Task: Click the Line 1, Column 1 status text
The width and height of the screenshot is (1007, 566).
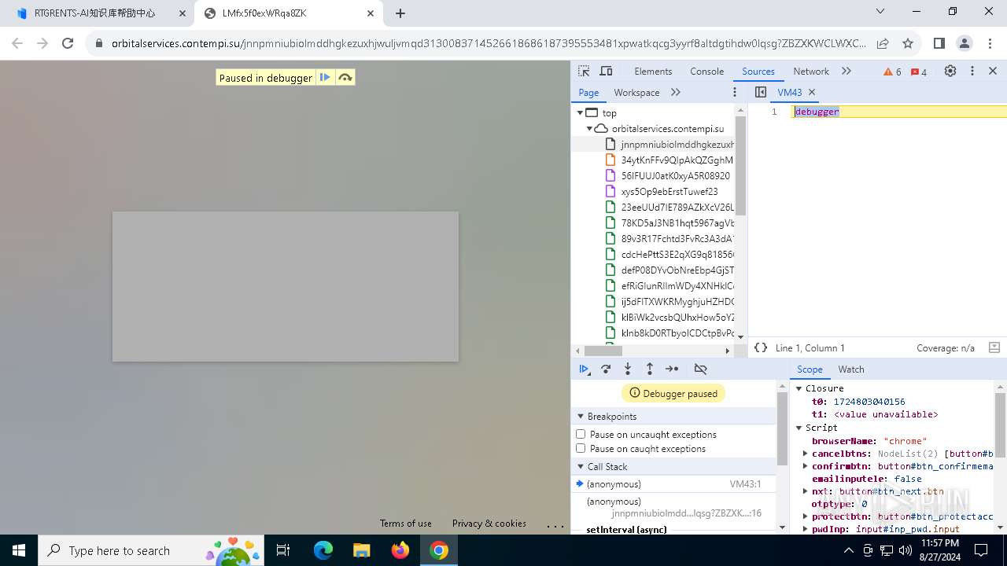Action: pos(810,347)
